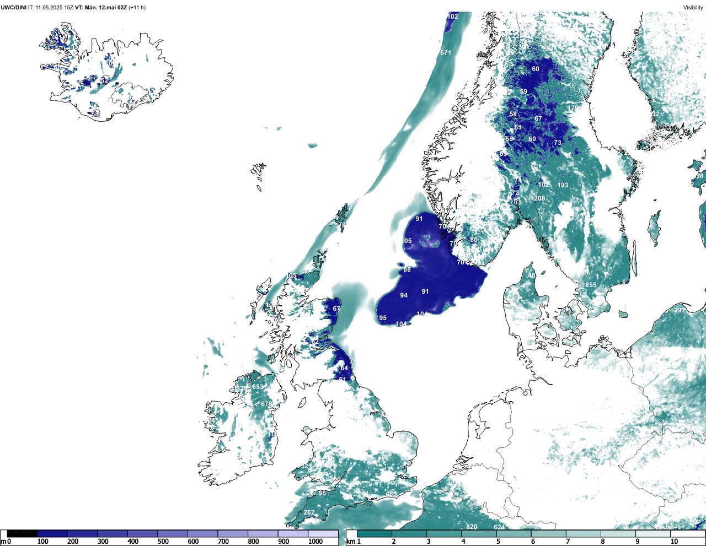
Task: Click the 96 value over Devon
Action: 322,493
